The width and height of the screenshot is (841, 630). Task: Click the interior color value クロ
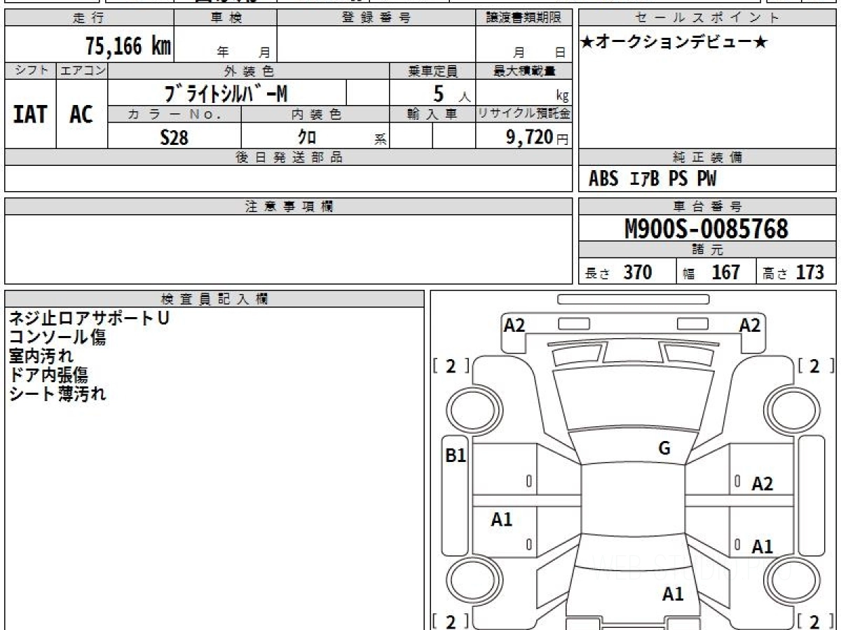click(x=306, y=137)
